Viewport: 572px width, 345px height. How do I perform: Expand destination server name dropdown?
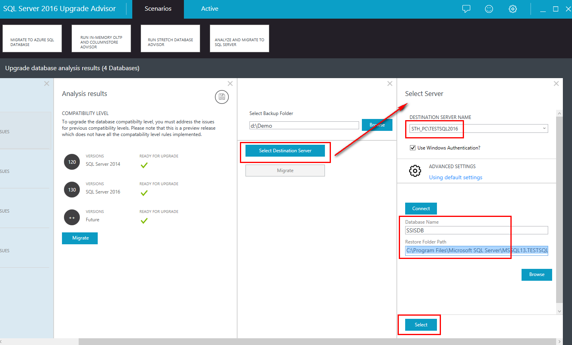coord(544,128)
